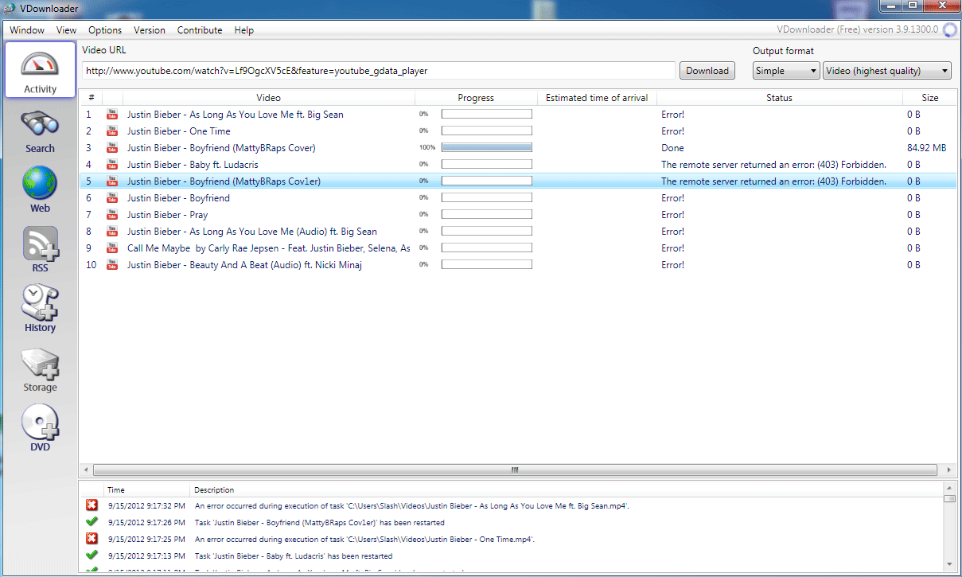Open the Contribute menu

tap(199, 29)
